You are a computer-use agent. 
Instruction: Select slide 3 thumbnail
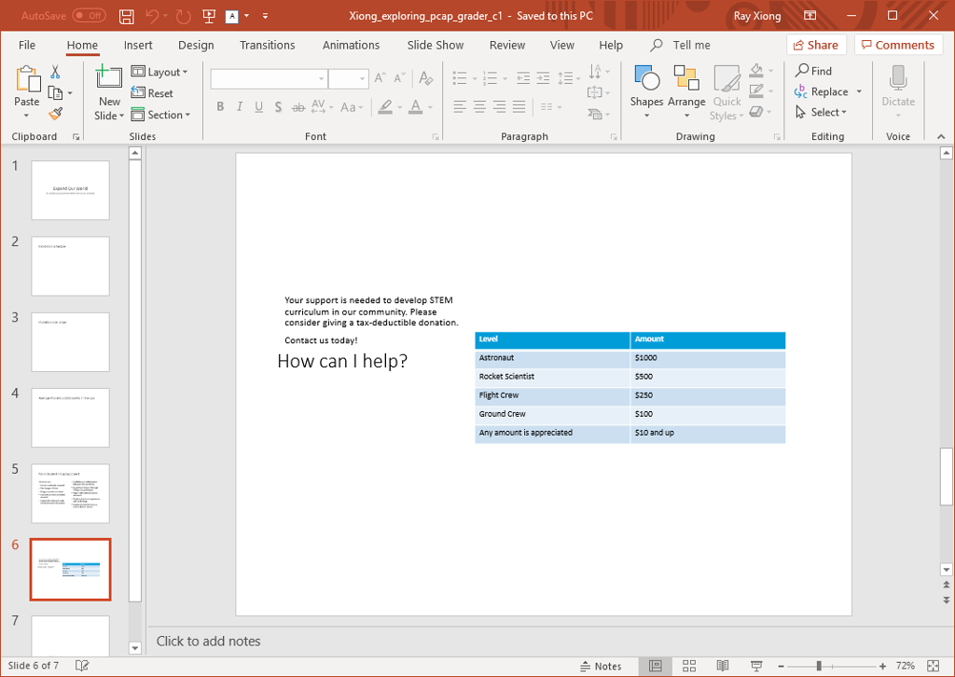click(70, 342)
